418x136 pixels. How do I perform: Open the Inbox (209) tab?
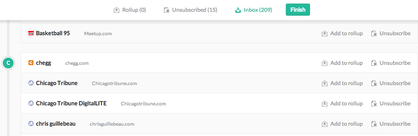click(x=253, y=10)
